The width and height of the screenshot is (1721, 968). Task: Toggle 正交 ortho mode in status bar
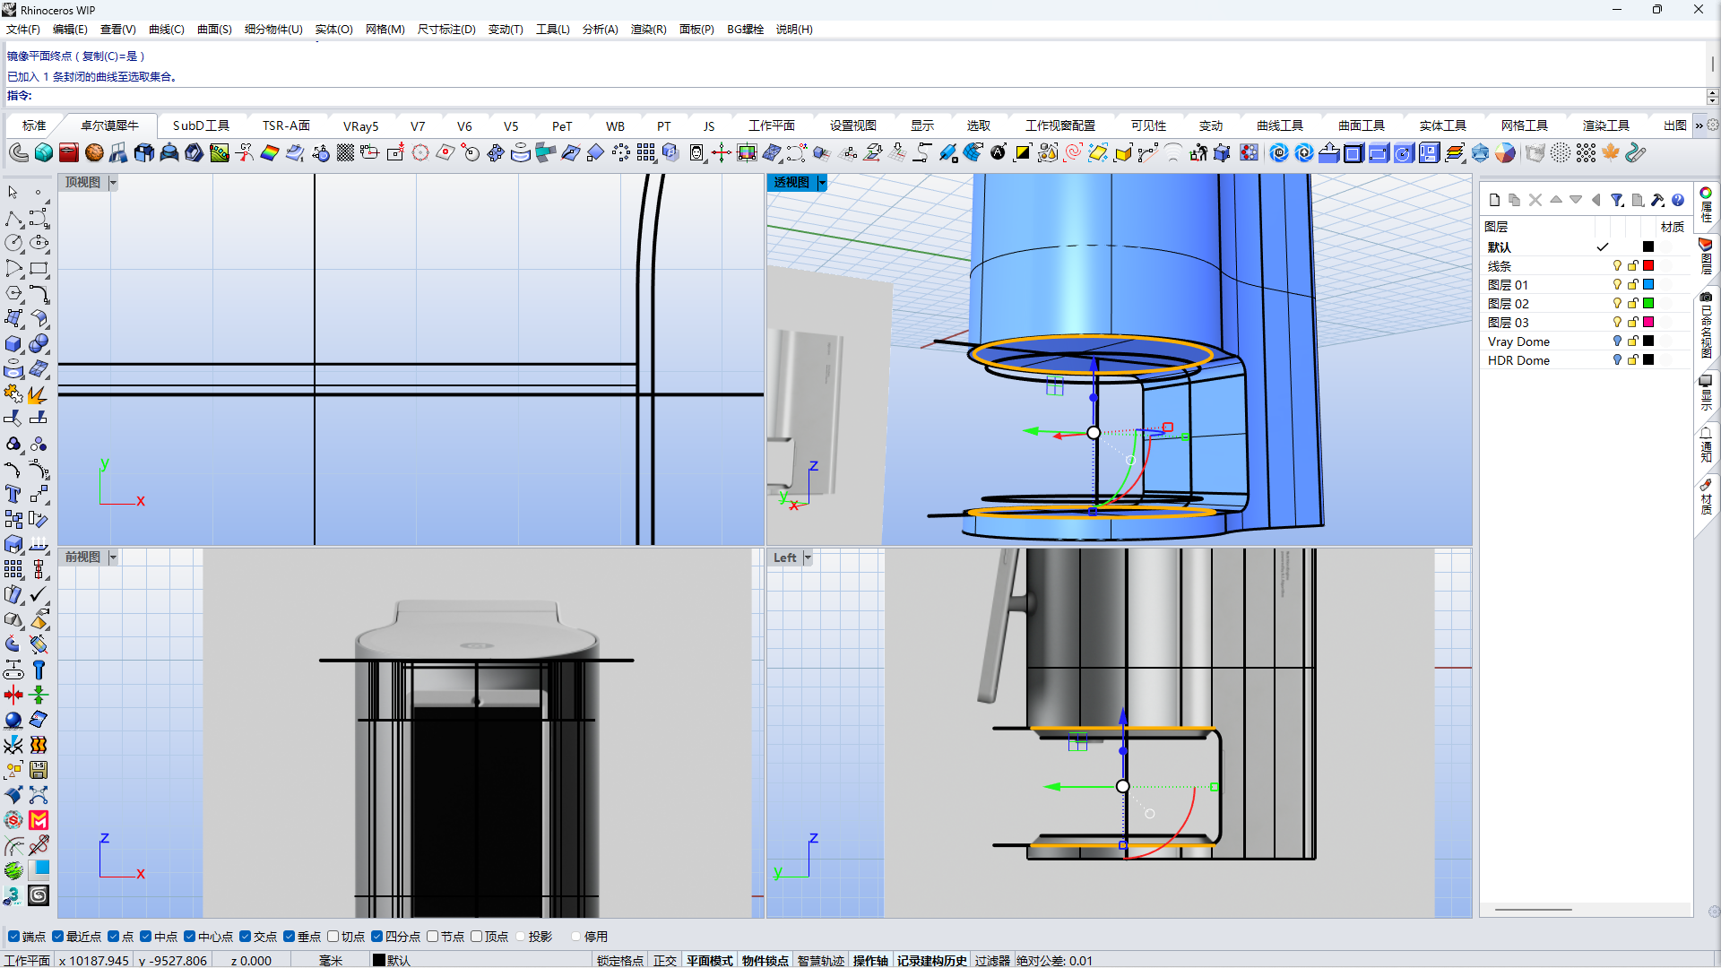click(x=665, y=960)
